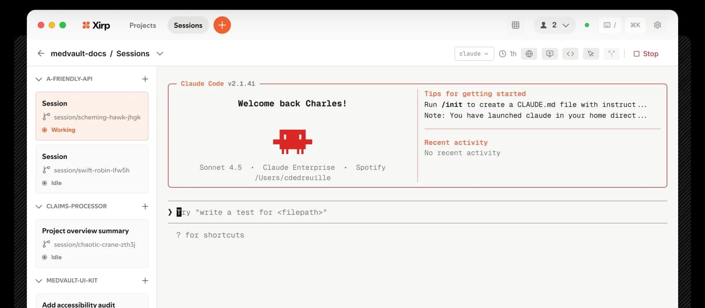Screen dimensions: 705x308
Task: Click 'Sonnet 4.5' model label
Action: [221, 167]
